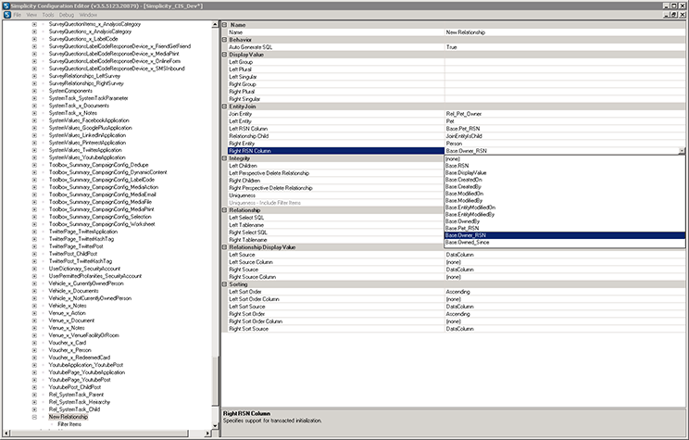
Task: Choose Base.Pet_RSN in the dropdown list
Action: tap(565, 229)
